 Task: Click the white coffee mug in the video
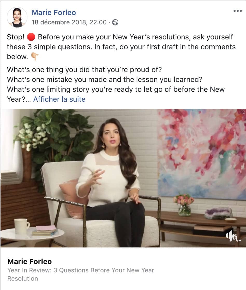coord(22,226)
